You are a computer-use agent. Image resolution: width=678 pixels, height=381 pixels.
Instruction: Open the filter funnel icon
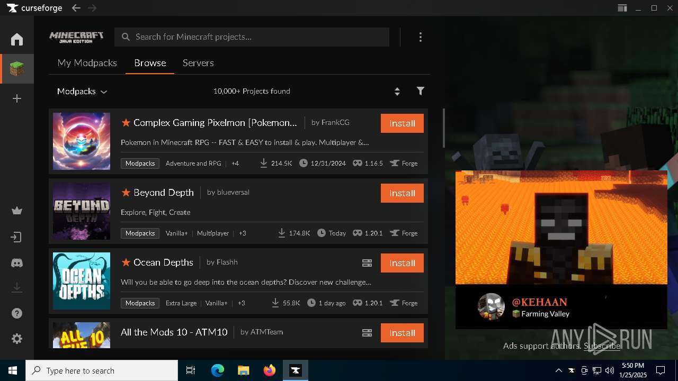(x=421, y=91)
